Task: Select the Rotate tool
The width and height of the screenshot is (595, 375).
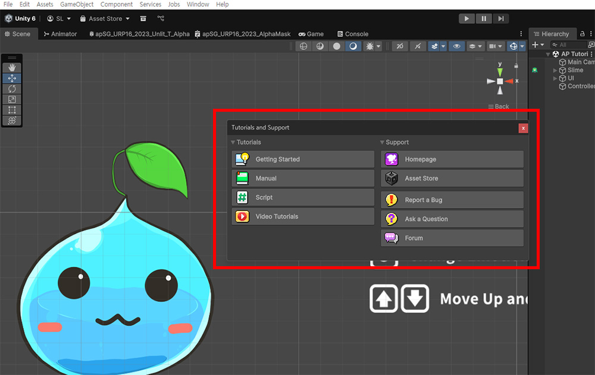Action: coord(12,89)
